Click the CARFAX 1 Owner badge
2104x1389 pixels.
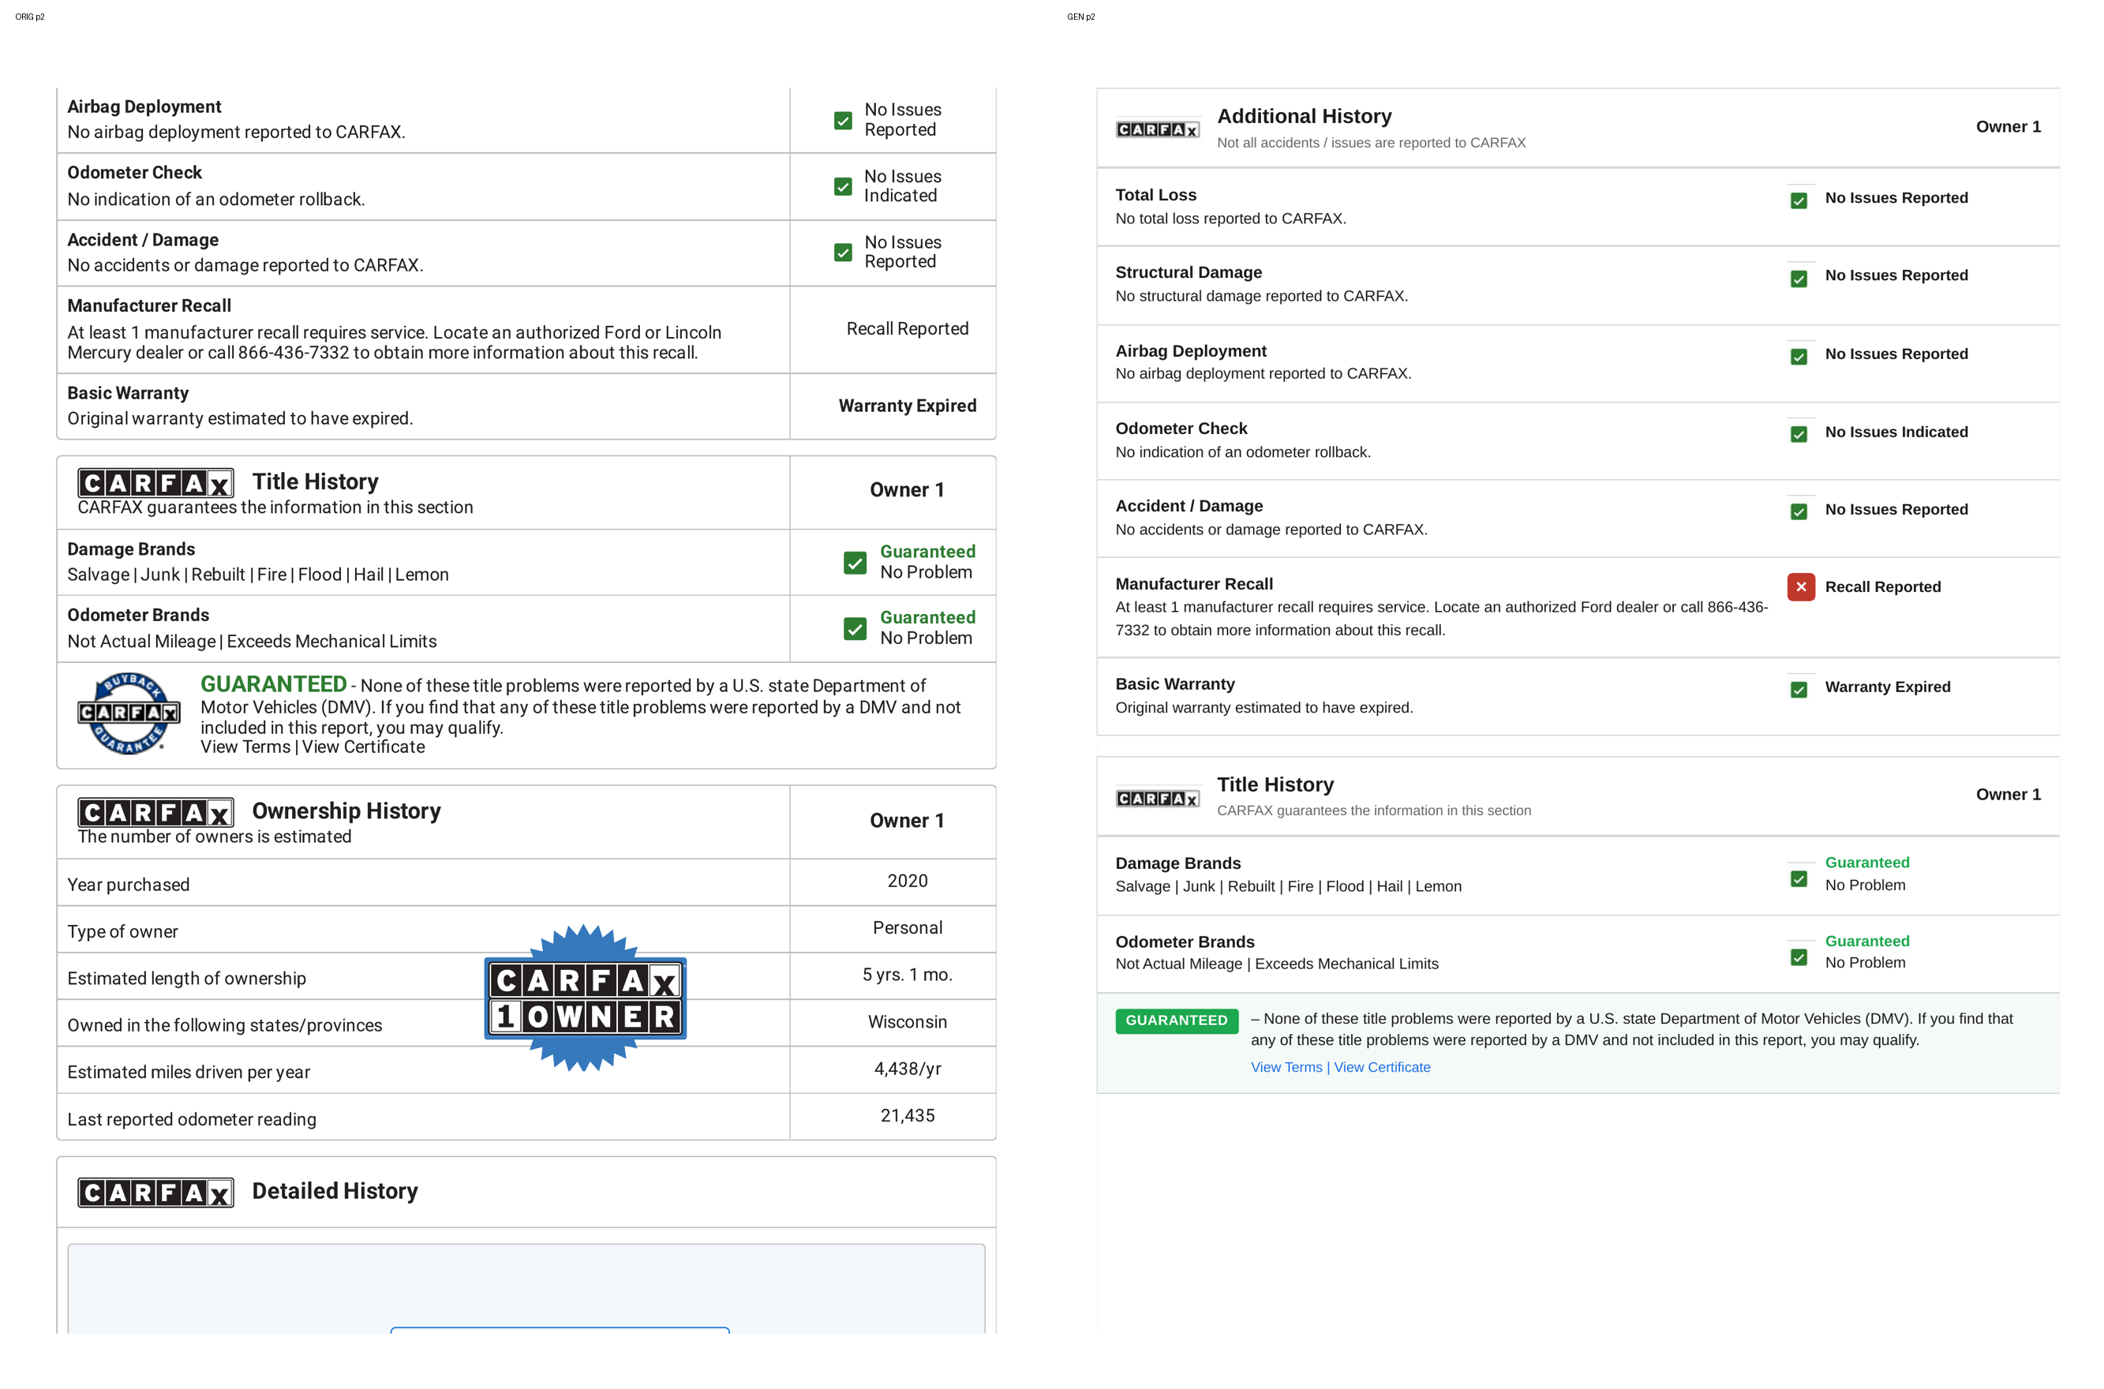click(585, 998)
